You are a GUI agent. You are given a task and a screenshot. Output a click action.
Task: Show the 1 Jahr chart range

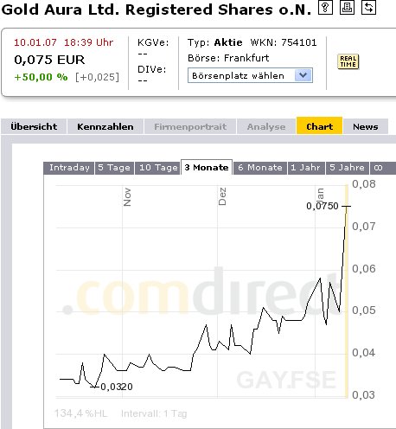pyautogui.click(x=306, y=168)
